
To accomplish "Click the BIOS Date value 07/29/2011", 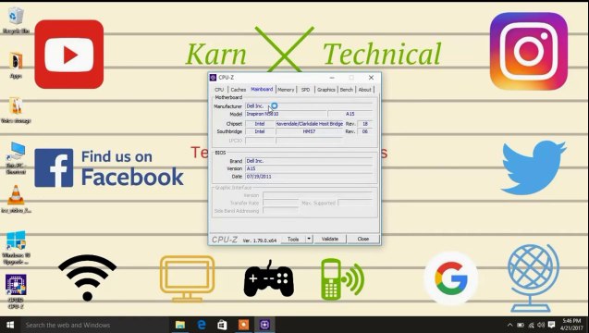I will pyautogui.click(x=309, y=177).
